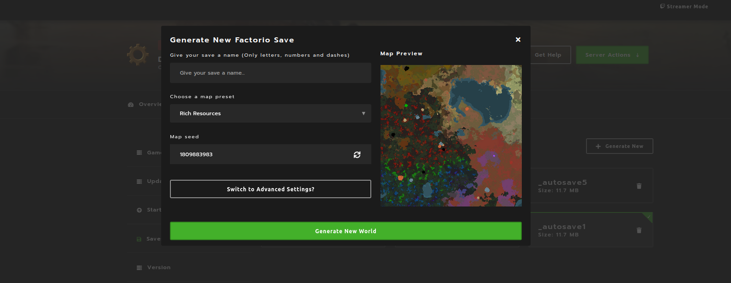Screen dimensions: 731x283
Task: Select the _autosave1 save name
Action: 562,227
